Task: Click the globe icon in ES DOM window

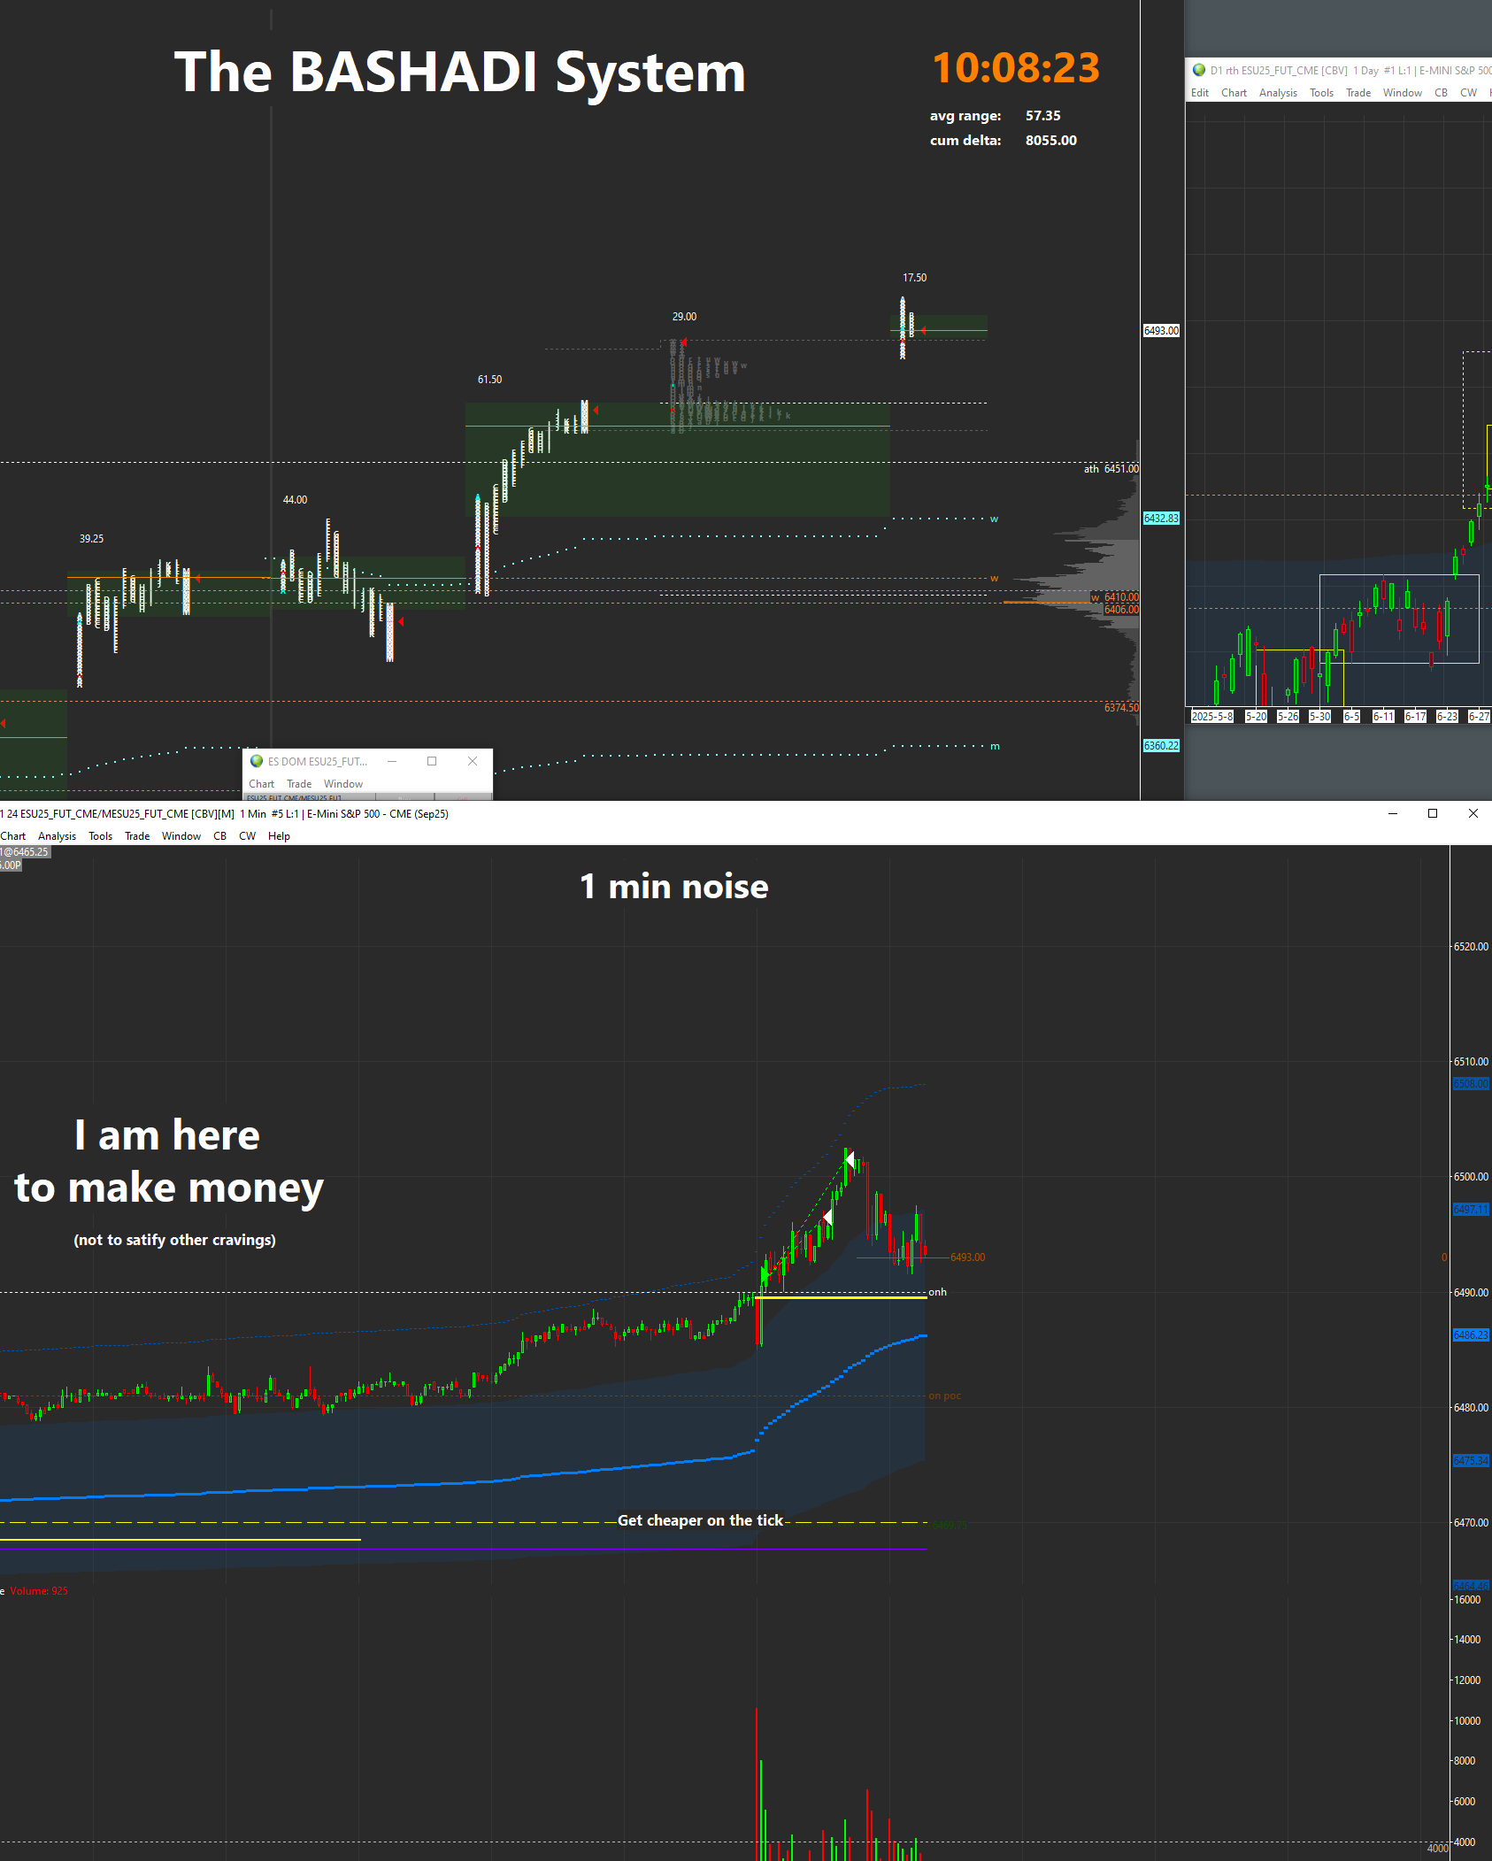Action: (257, 761)
